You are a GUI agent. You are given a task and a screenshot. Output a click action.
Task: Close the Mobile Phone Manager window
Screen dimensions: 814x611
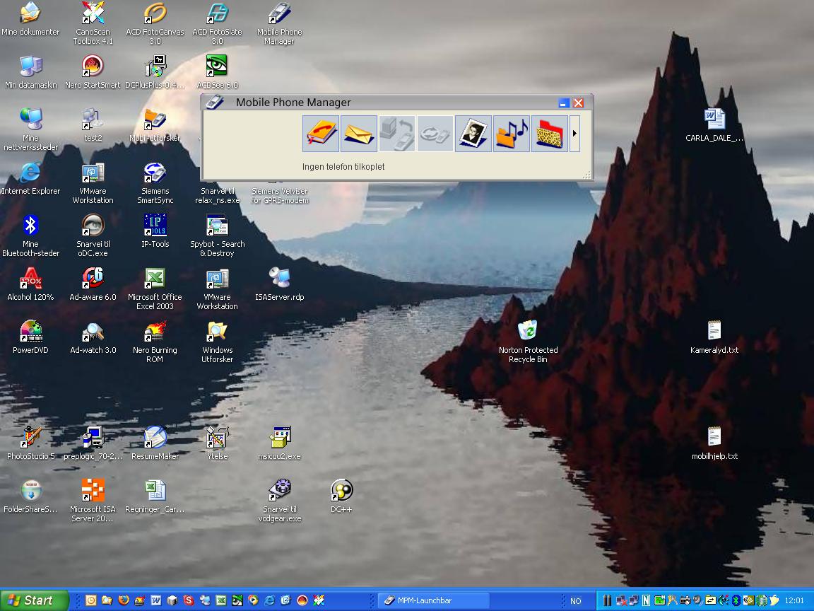pyautogui.click(x=578, y=103)
